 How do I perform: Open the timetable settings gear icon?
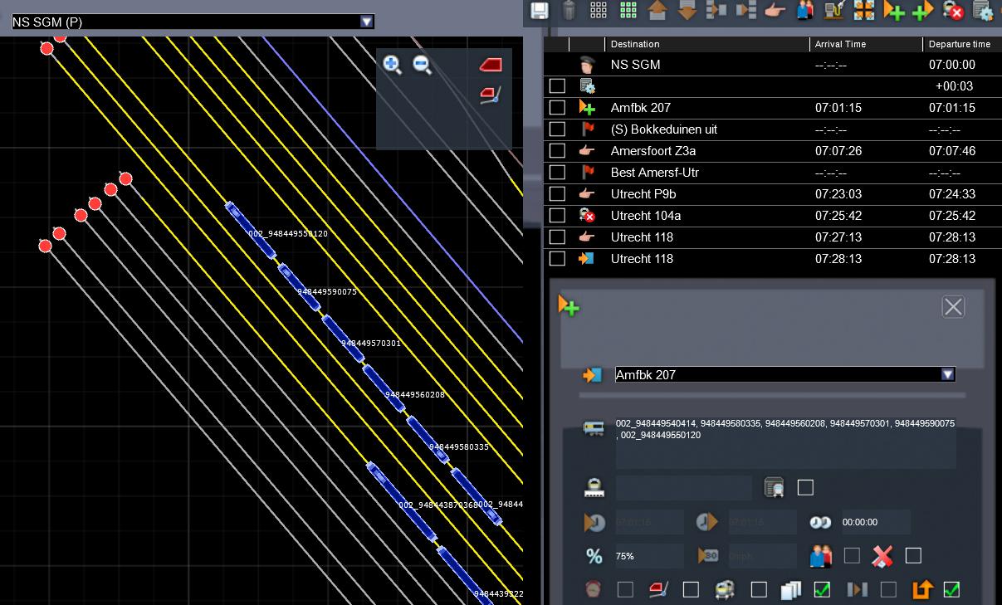click(x=983, y=10)
